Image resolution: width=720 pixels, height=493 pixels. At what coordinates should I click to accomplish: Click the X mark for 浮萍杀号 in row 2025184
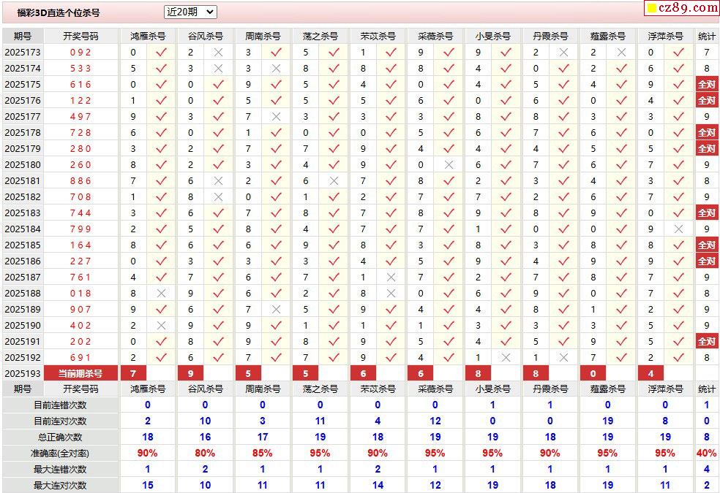pyautogui.click(x=679, y=229)
